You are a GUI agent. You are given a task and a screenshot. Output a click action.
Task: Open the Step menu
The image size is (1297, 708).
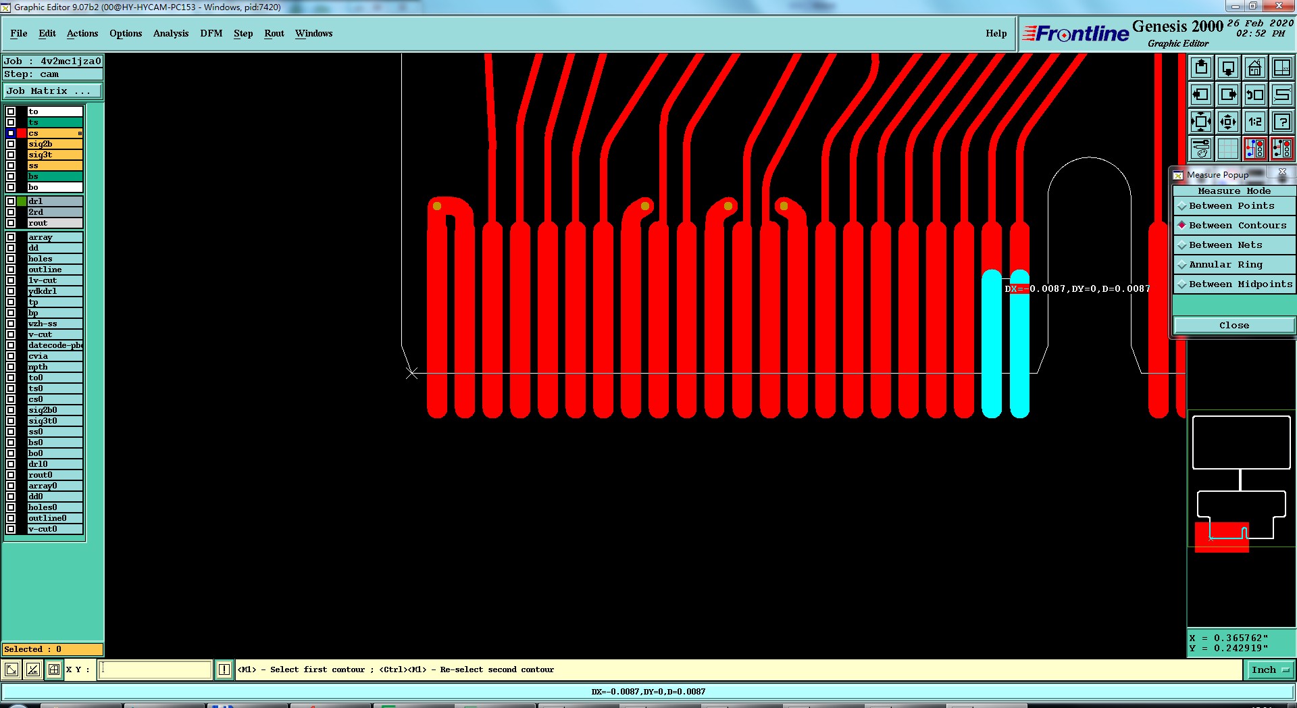[x=243, y=33]
